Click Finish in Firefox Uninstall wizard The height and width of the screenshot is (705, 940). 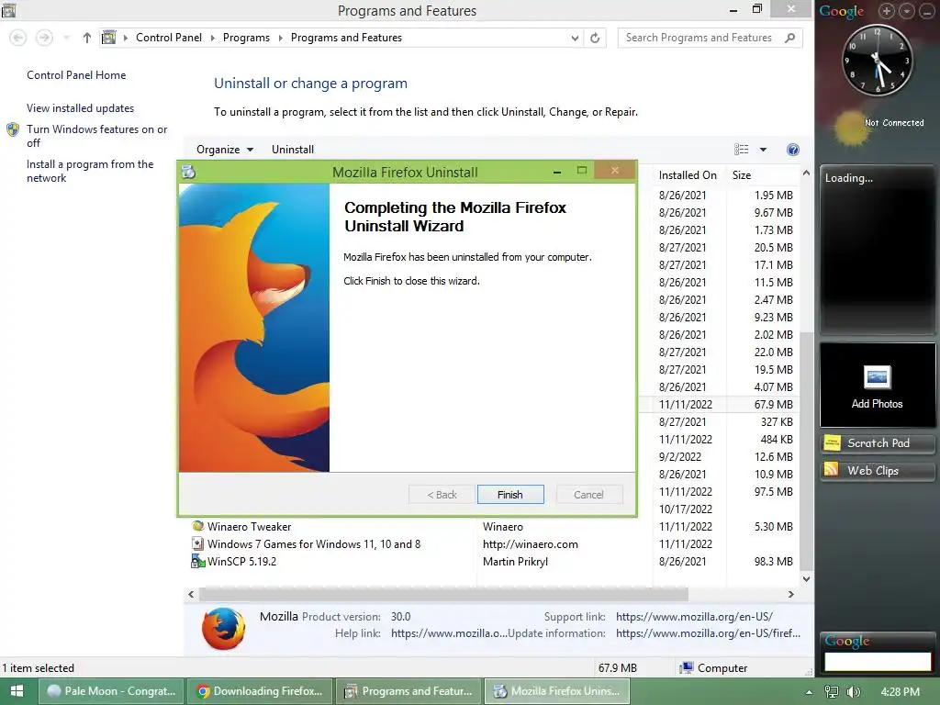click(x=510, y=495)
